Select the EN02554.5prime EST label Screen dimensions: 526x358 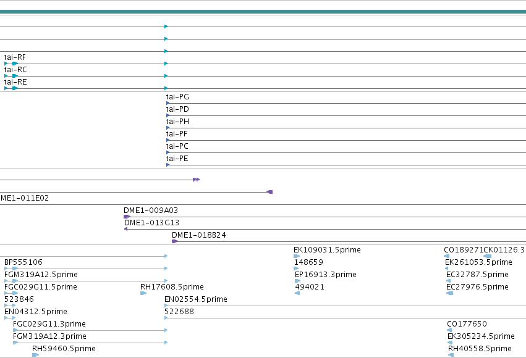click(x=196, y=299)
